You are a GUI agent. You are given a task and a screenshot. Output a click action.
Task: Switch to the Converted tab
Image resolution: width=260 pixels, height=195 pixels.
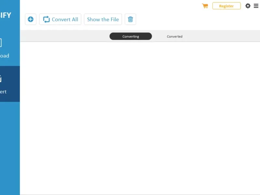click(x=175, y=36)
